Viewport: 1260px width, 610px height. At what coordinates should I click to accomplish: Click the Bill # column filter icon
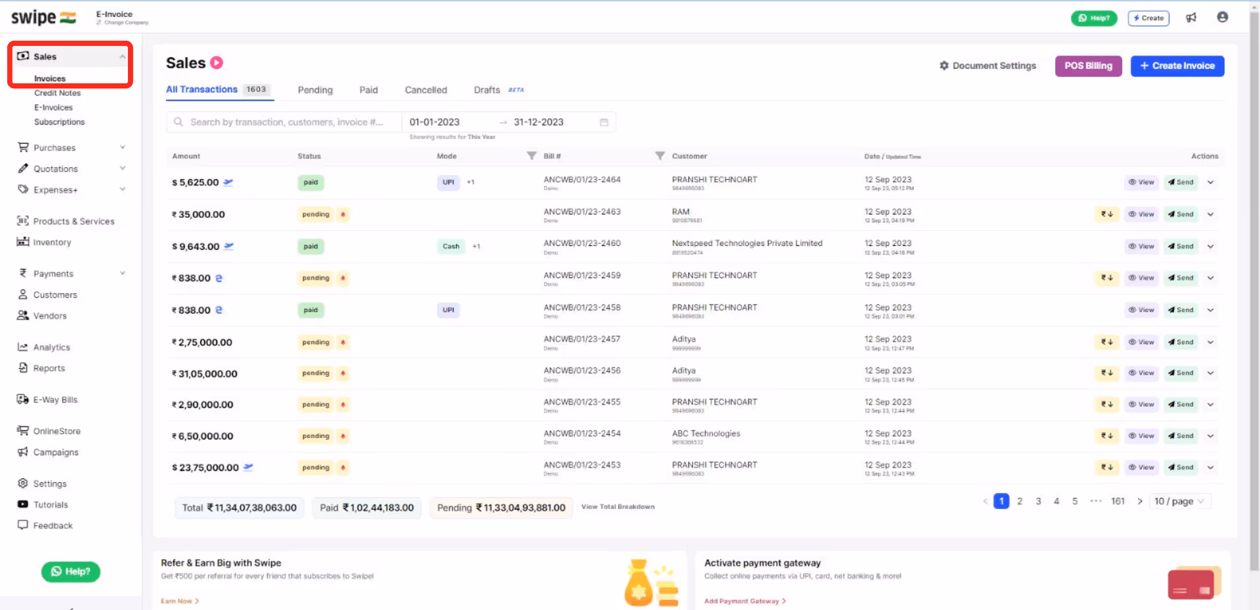[x=660, y=156]
